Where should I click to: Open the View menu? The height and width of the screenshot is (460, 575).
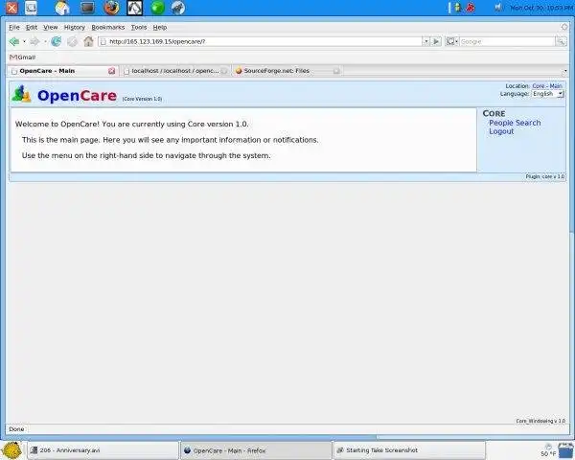[x=50, y=27]
